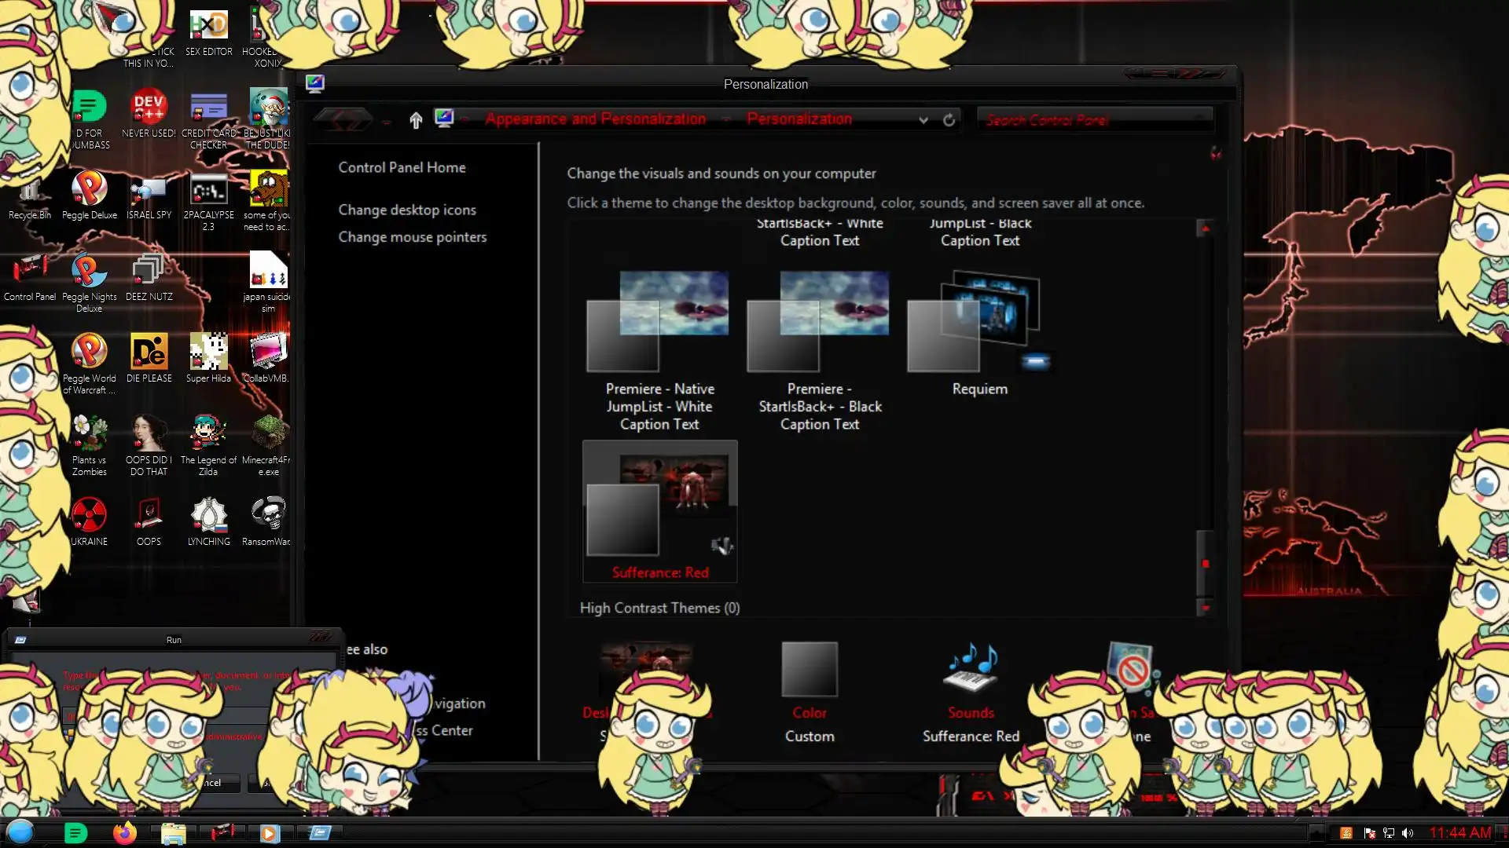Launch Firefox from the taskbar
Screen dimensions: 1509x848
point(124,833)
